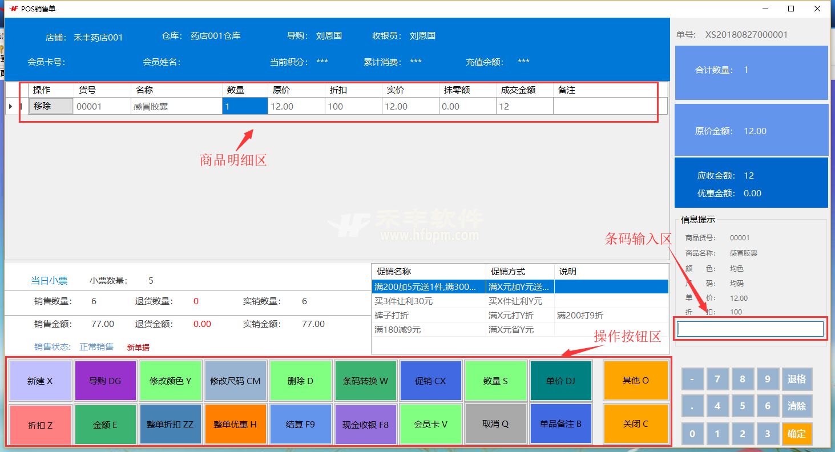Click the 新建 X button
This screenshot has width=835, height=452.
(x=40, y=381)
